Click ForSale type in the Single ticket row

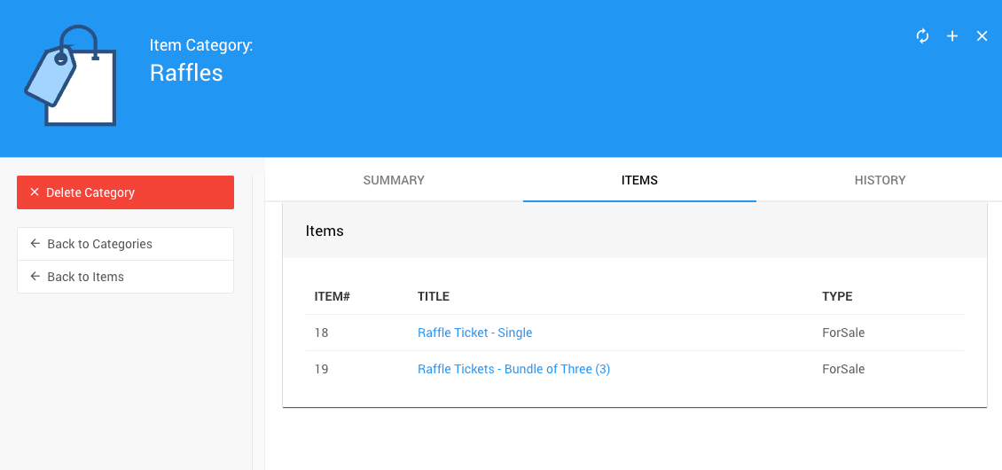(843, 333)
